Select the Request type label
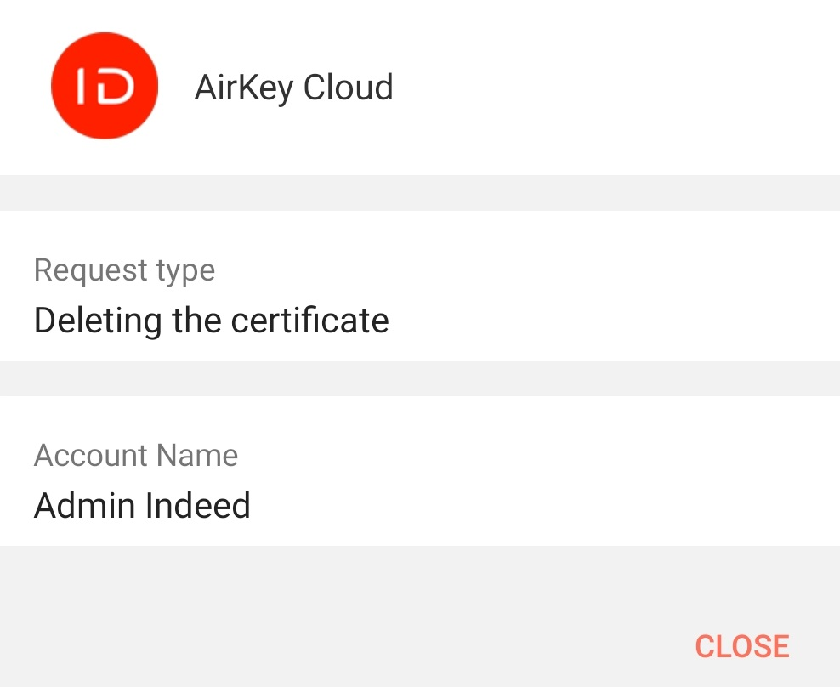 [124, 270]
